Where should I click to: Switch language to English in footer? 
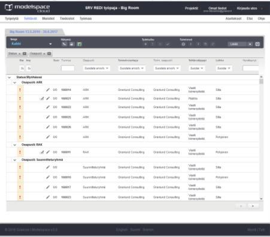pos(122,230)
